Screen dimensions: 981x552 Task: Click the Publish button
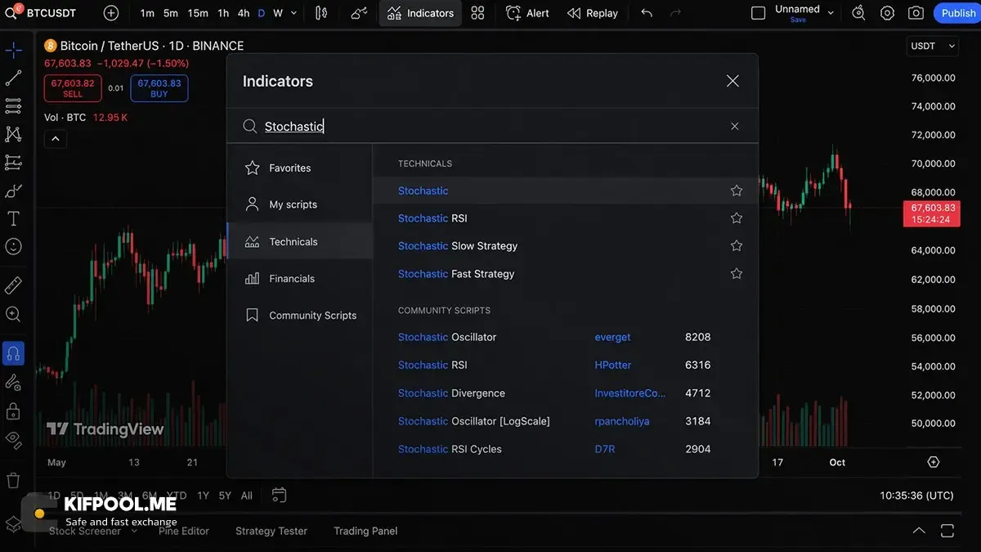957,13
